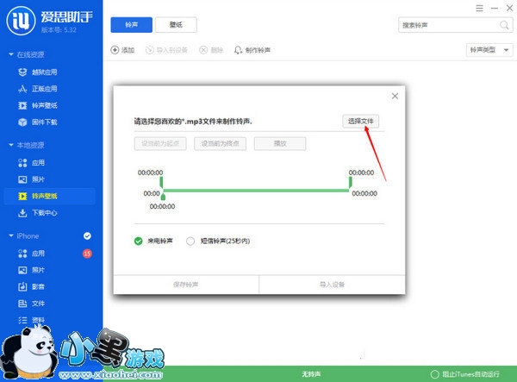Switch to 铃声 tab
This screenshot has width=517, height=382.
pos(131,25)
